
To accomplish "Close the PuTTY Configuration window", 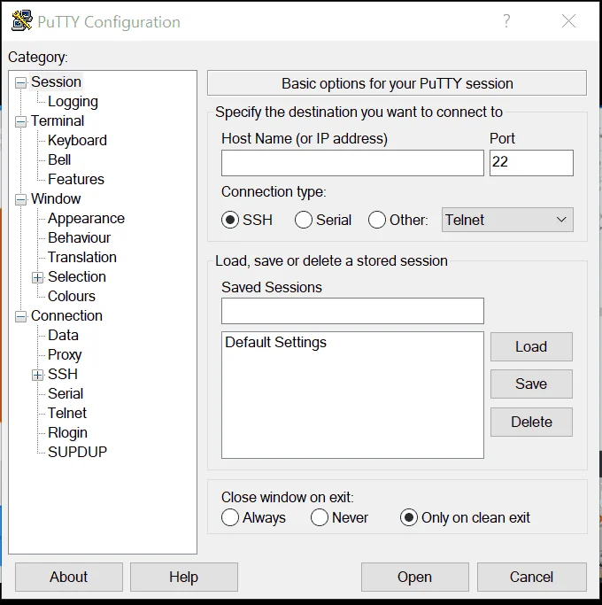I will [568, 21].
